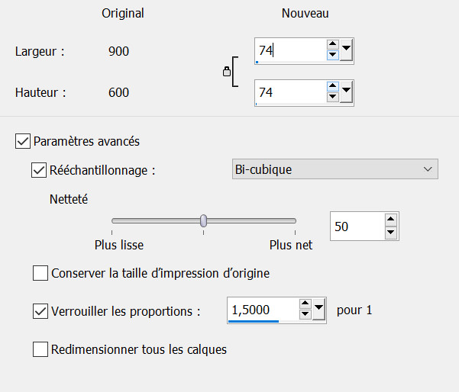Uncheck Paramètres avancés checkbox
This screenshot has height=392, width=459.
[22, 141]
